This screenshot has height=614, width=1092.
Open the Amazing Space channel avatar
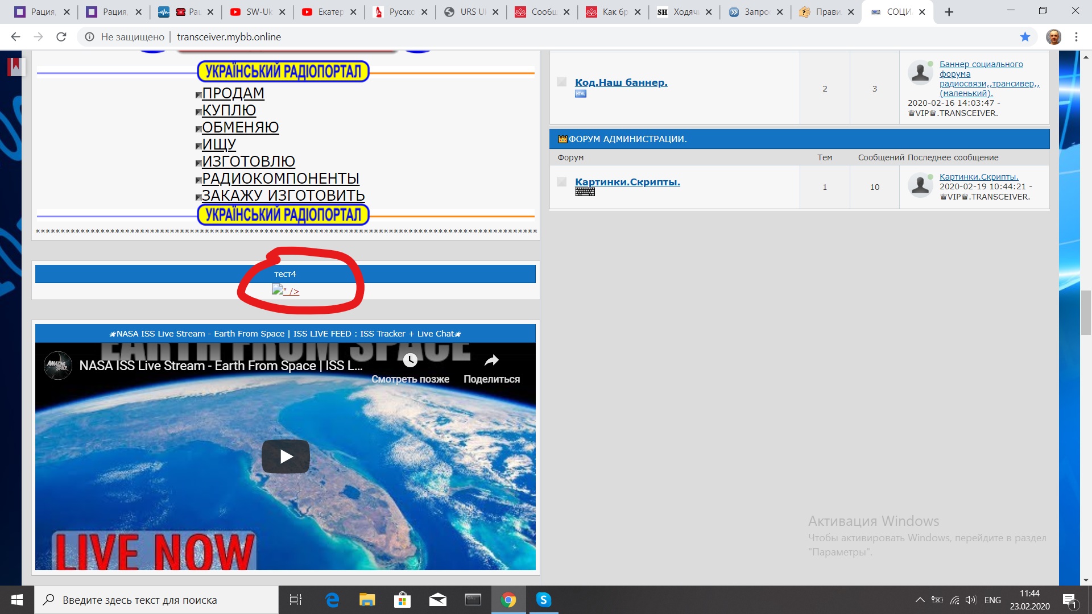click(x=57, y=366)
